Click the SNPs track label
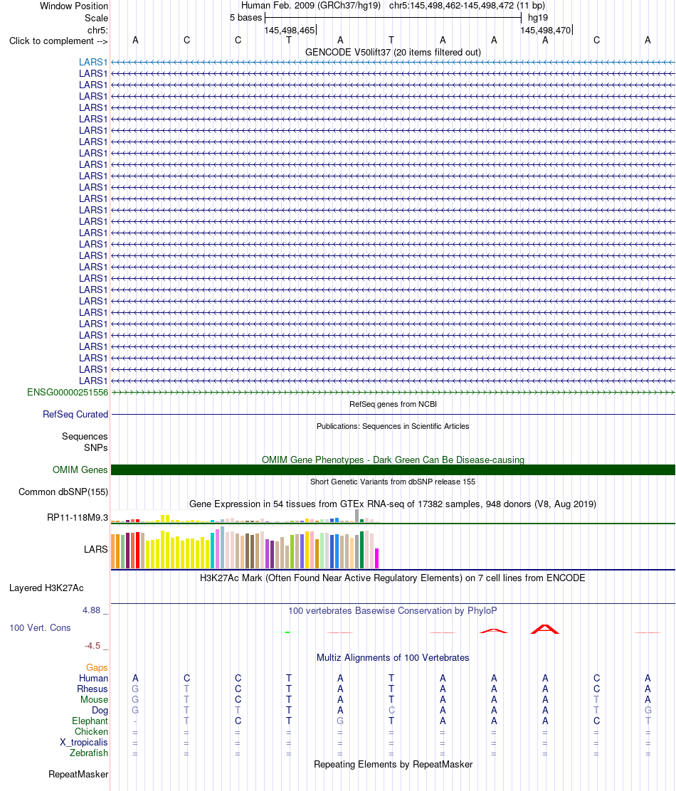This screenshot has height=791, width=676. tap(96, 447)
